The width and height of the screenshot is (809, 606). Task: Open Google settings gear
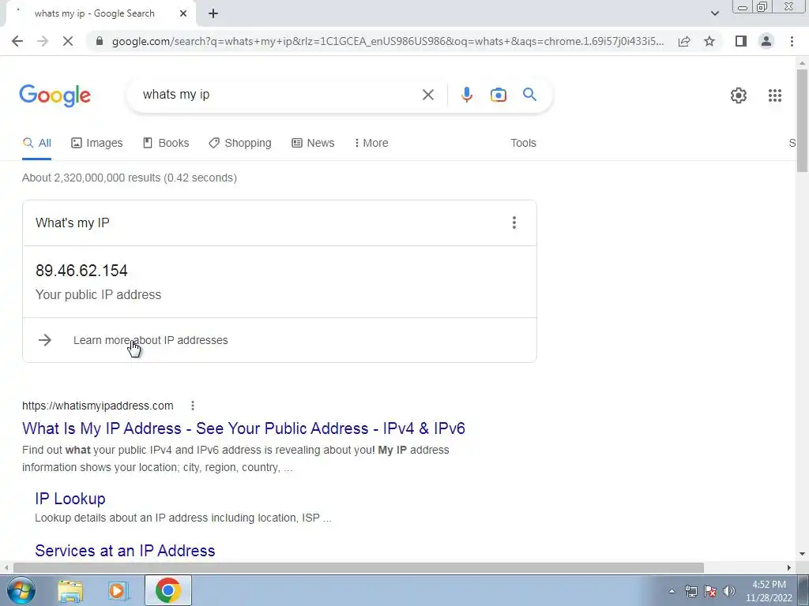coord(739,95)
